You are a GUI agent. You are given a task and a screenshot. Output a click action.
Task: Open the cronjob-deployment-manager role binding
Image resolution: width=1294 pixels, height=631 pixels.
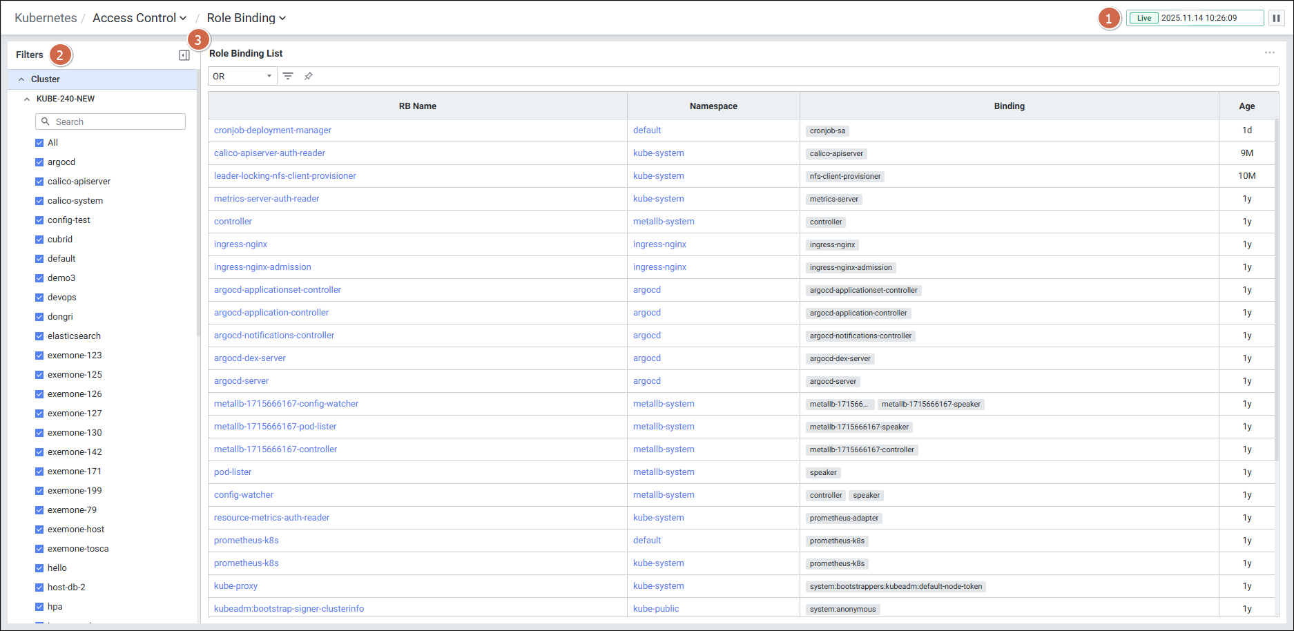point(272,130)
